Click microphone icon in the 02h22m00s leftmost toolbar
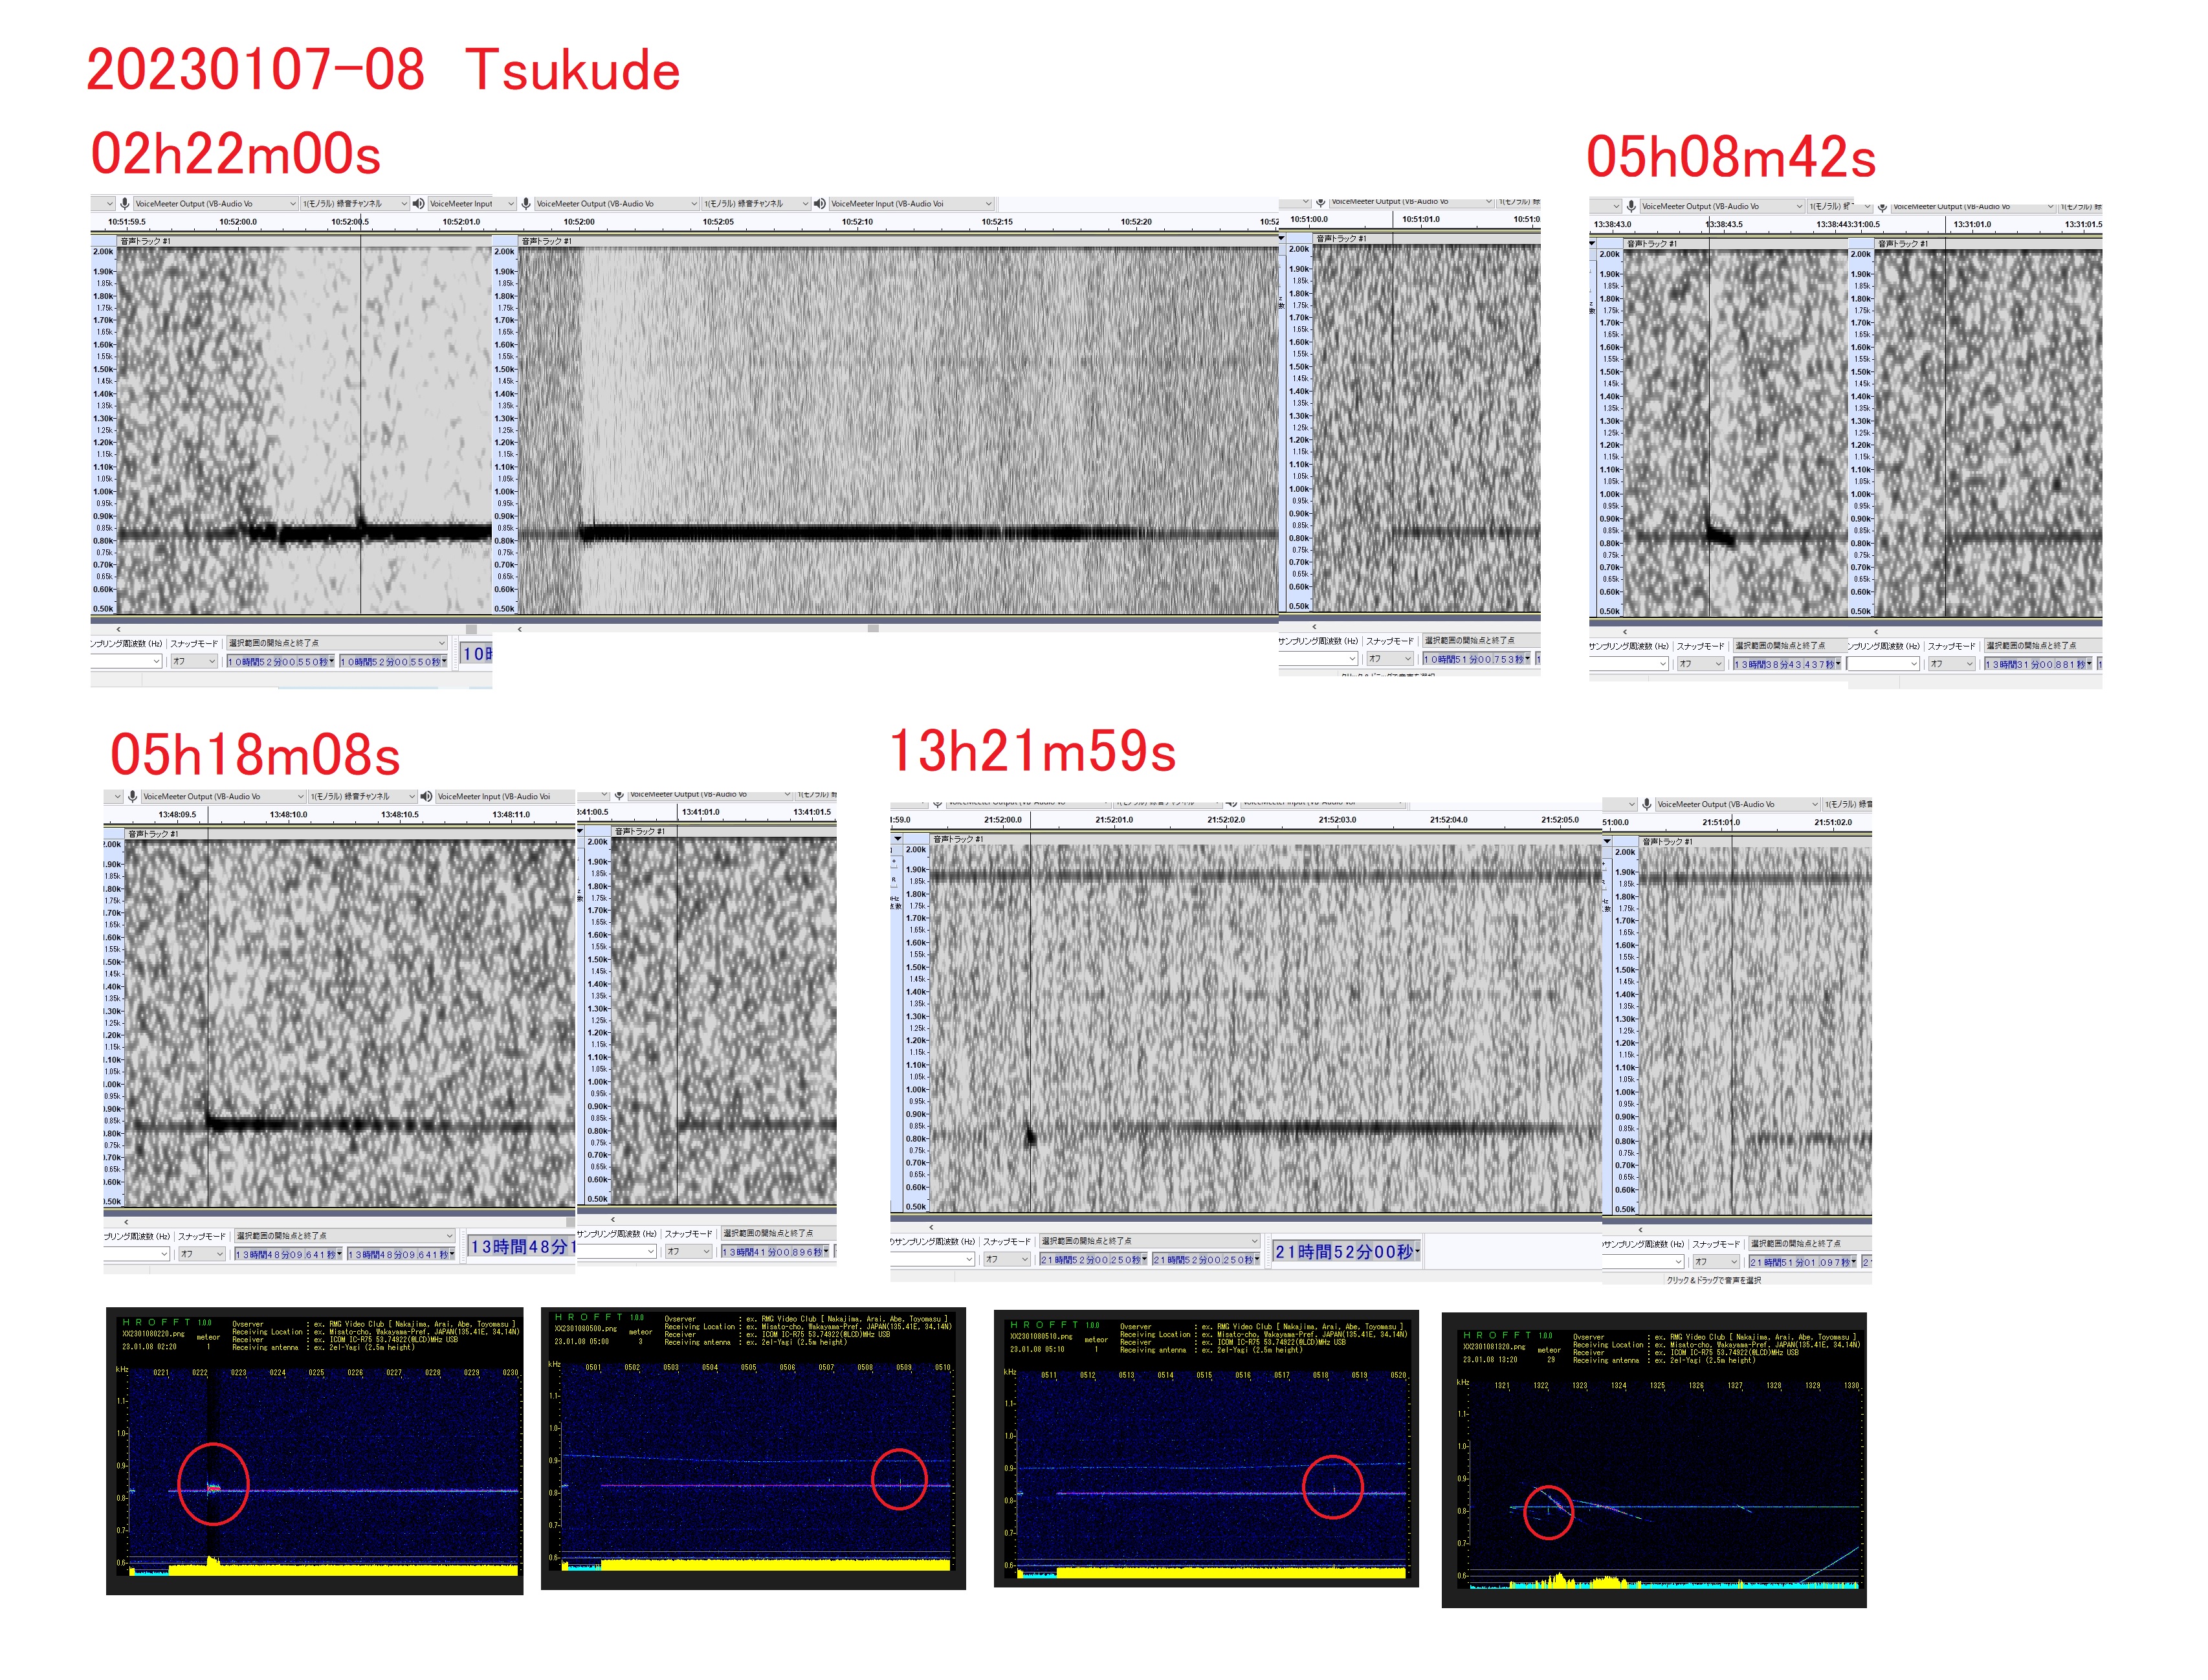This screenshot has width=2208, height=1680. 125,203
